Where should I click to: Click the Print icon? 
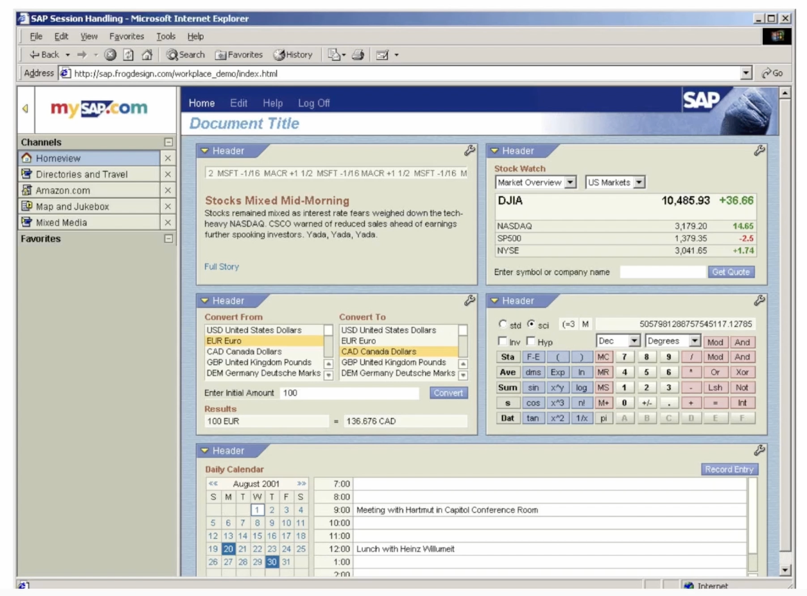click(358, 54)
